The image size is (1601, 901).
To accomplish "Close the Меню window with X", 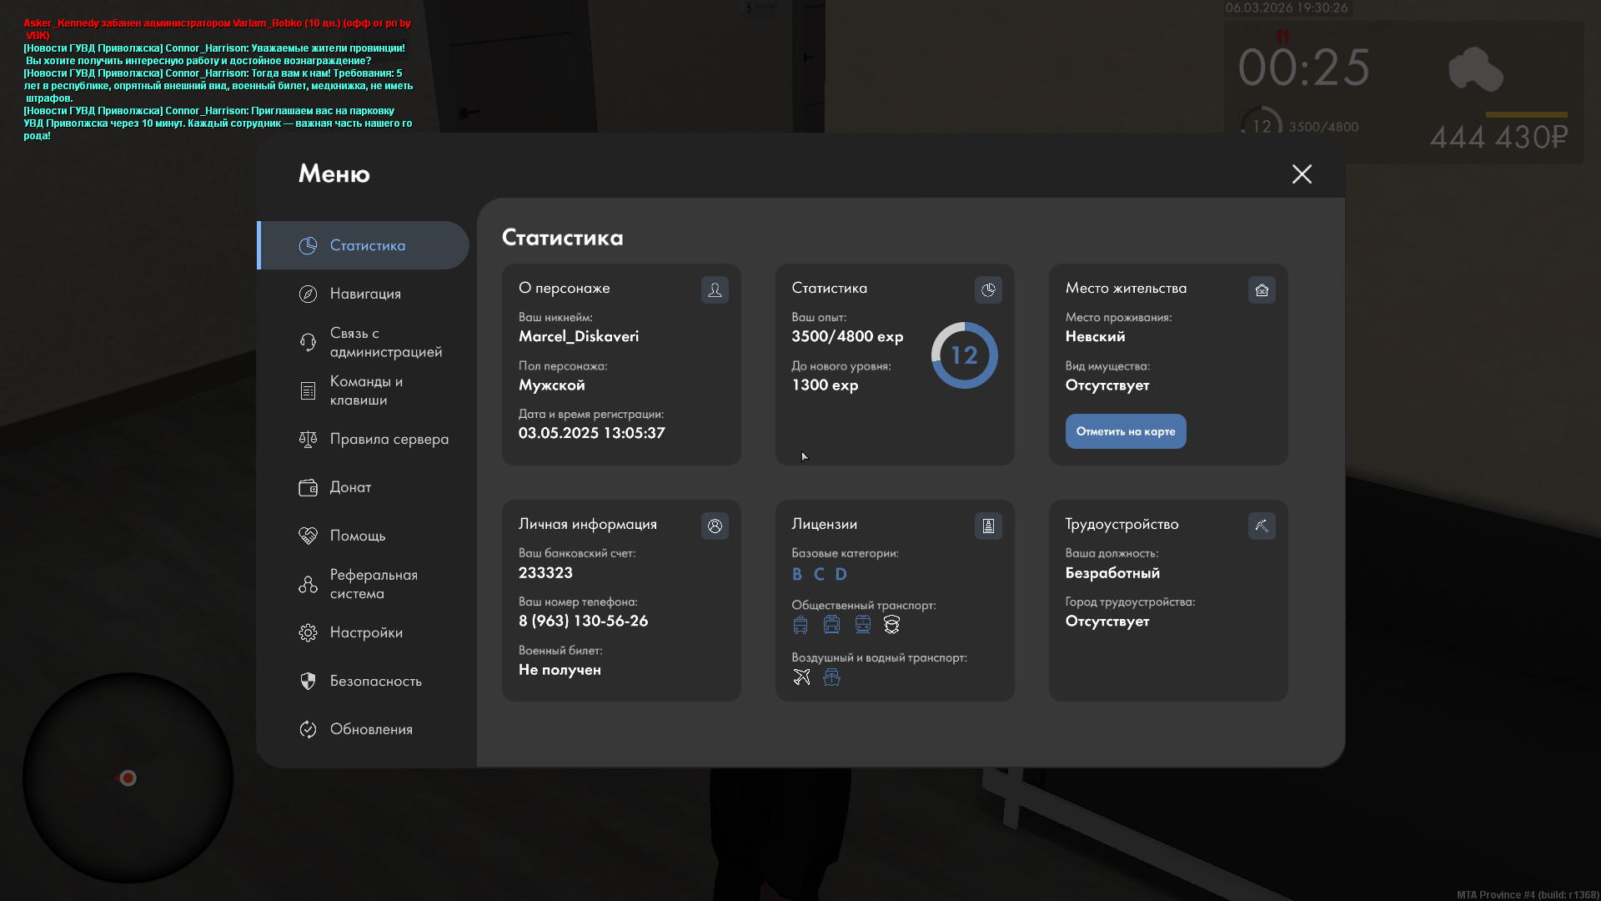I will pyautogui.click(x=1302, y=174).
